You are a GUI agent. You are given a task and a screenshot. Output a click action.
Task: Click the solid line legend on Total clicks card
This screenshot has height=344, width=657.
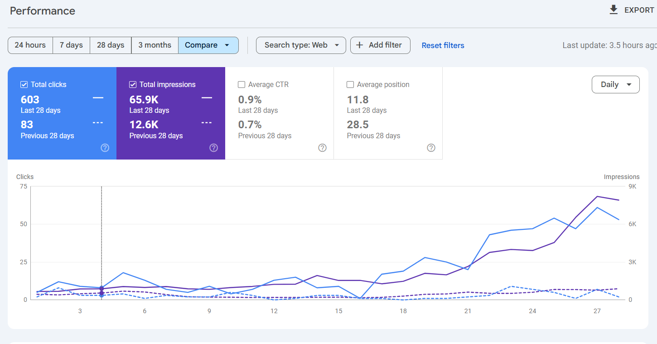click(x=98, y=97)
